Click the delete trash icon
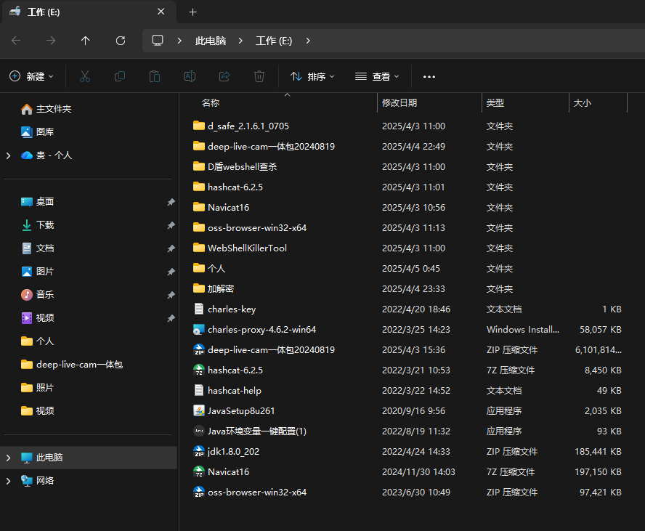The width and height of the screenshot is (645, 531). pyautogui.click(x=259, y=76)
